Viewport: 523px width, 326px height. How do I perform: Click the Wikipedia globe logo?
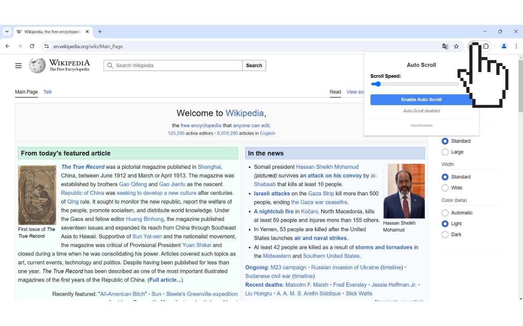37,66
